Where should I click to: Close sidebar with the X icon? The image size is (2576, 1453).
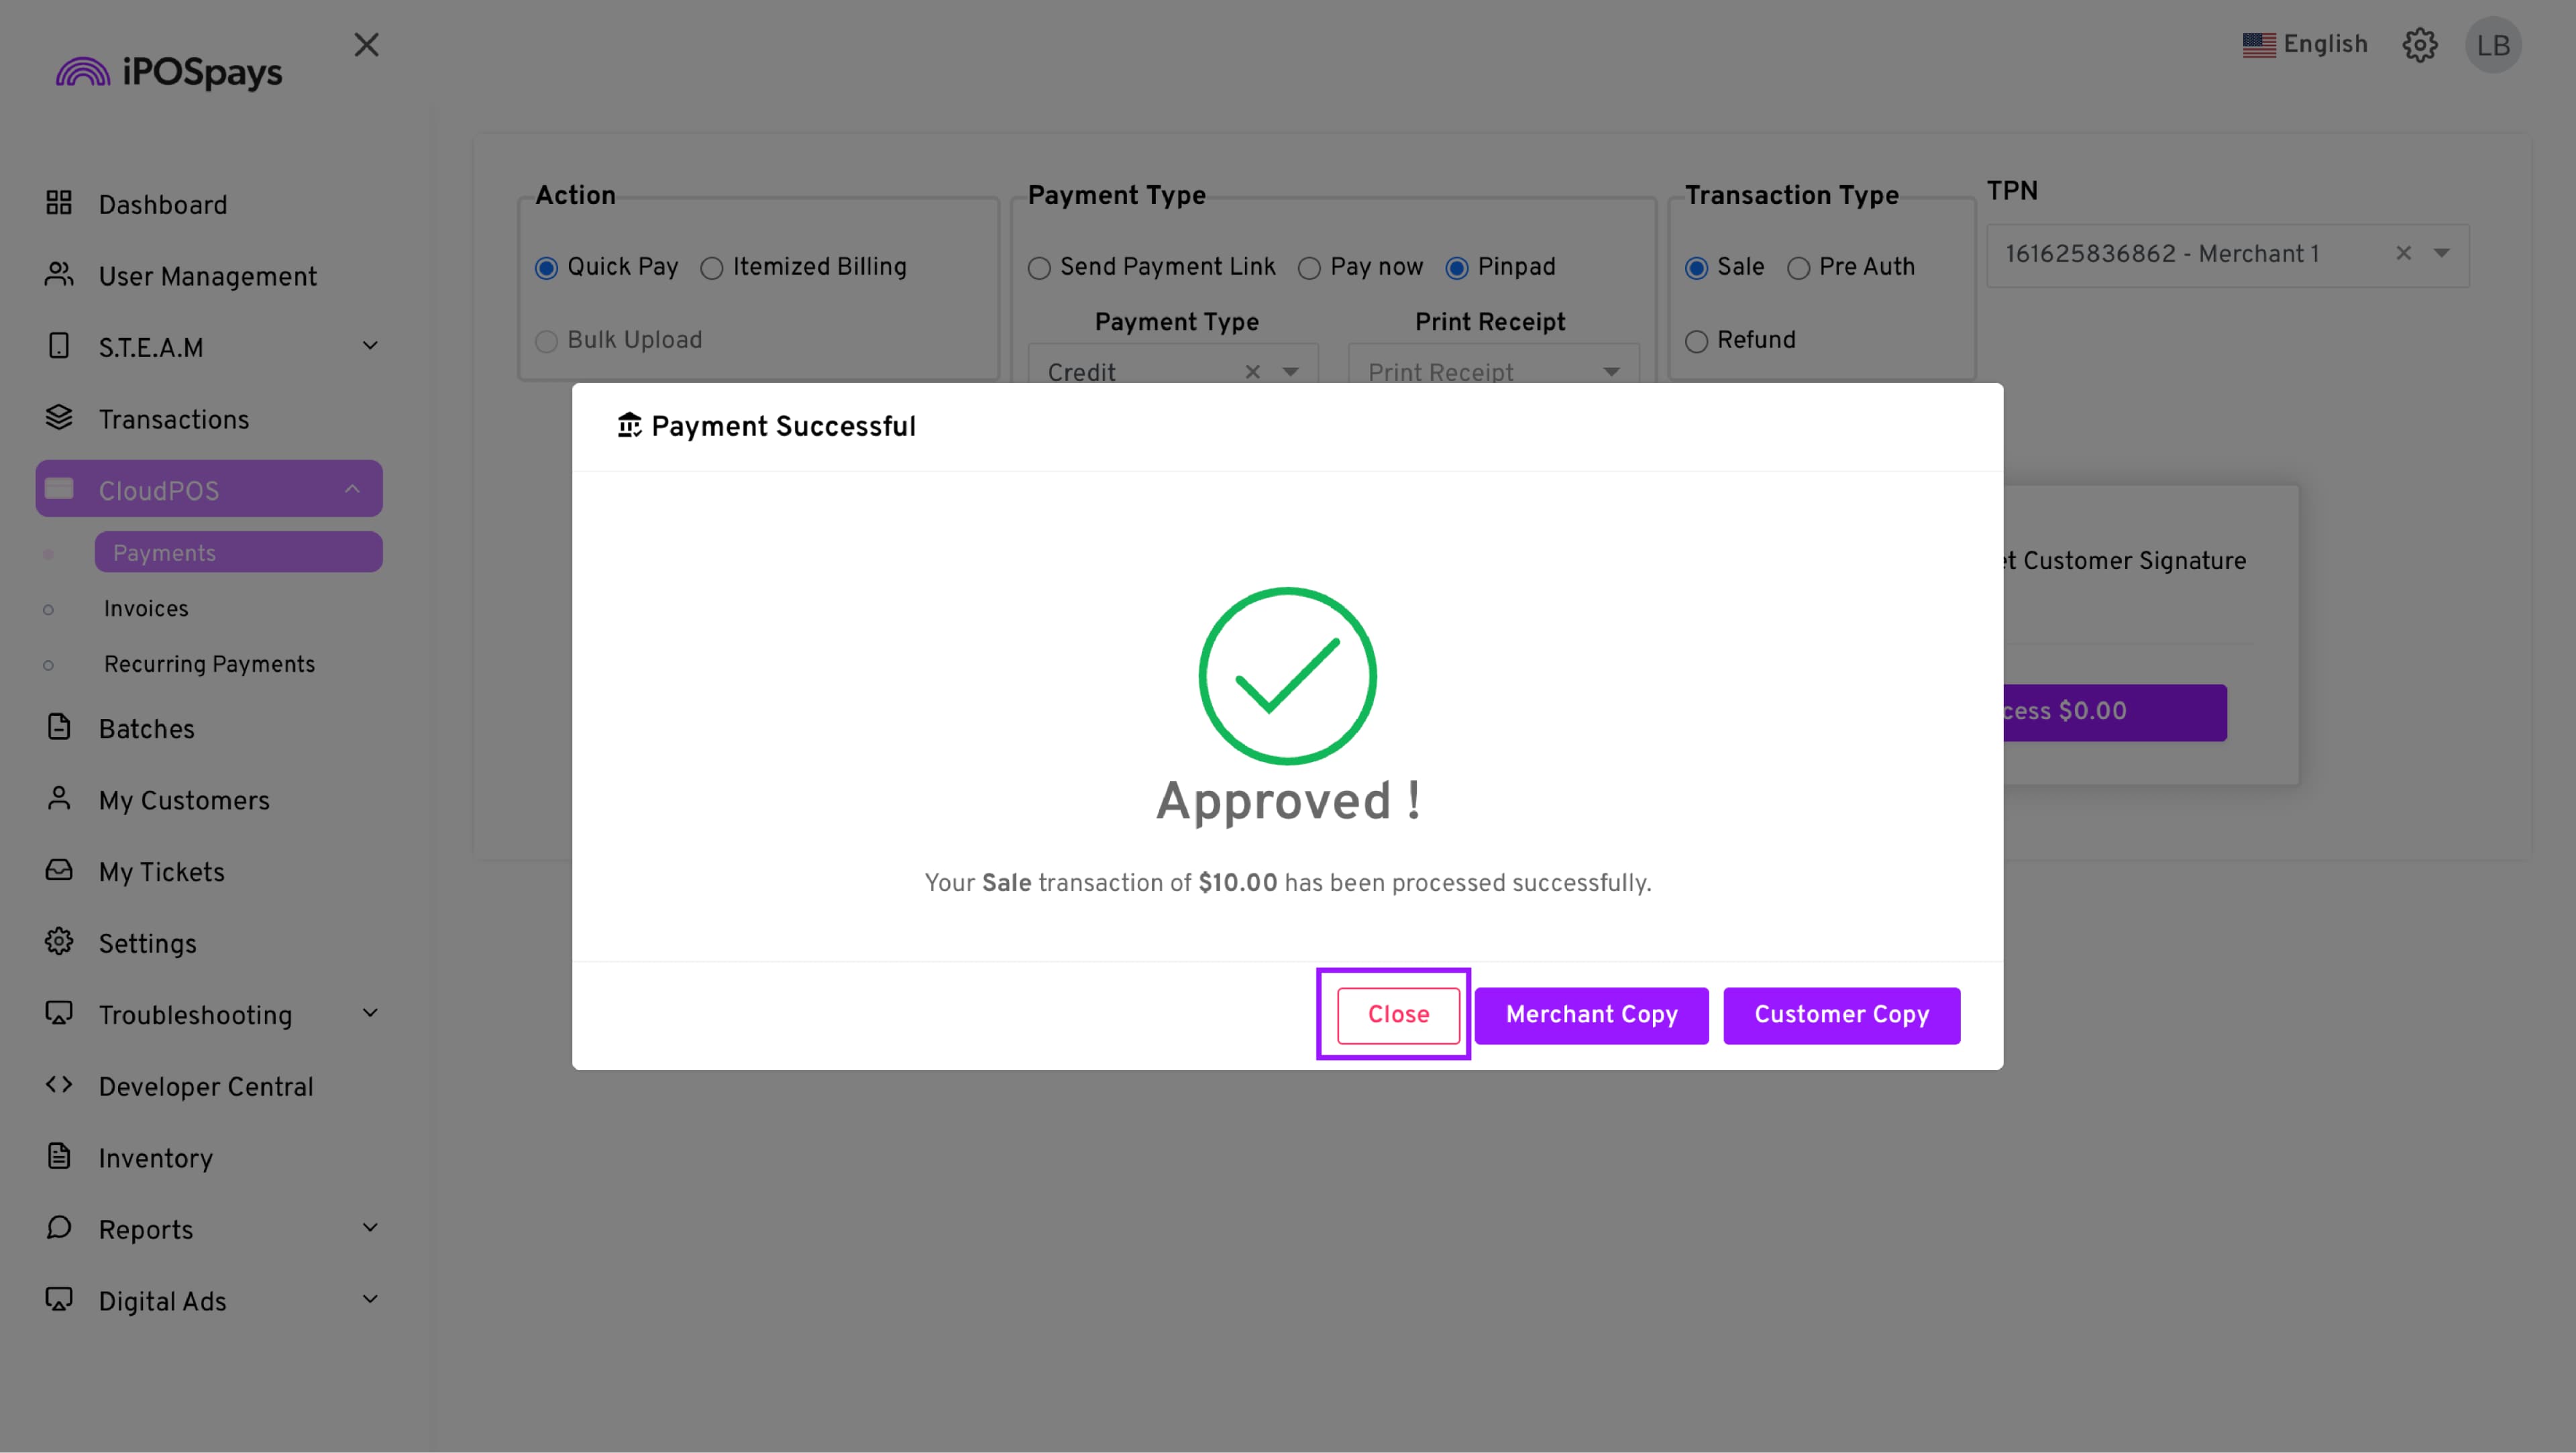point(366,45)
